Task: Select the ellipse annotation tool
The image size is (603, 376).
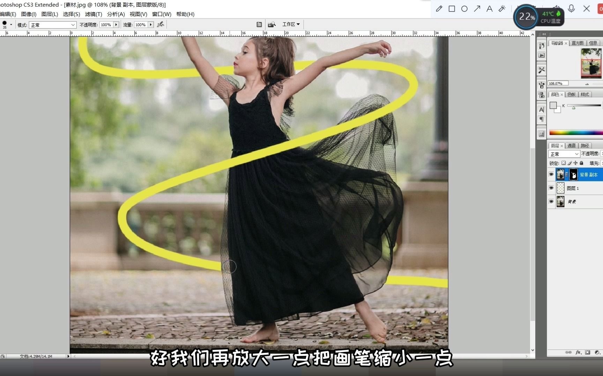Action: click(x=464, y=9)
